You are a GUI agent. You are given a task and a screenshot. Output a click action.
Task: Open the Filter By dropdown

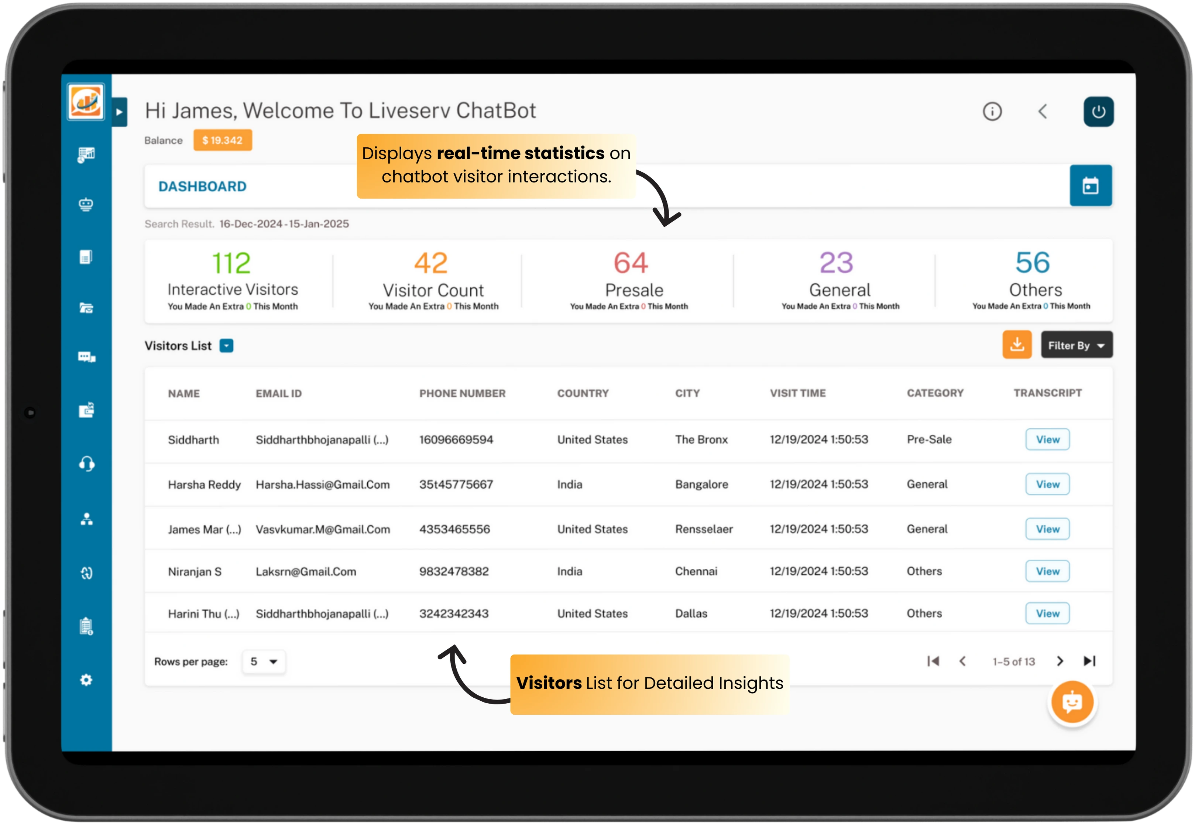tap(1076, 345)
